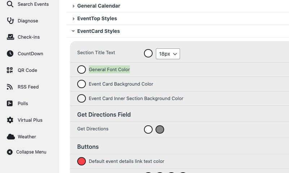Click the Check-ins icon
This screenshot has width=289, height=173.
(10, 37)
